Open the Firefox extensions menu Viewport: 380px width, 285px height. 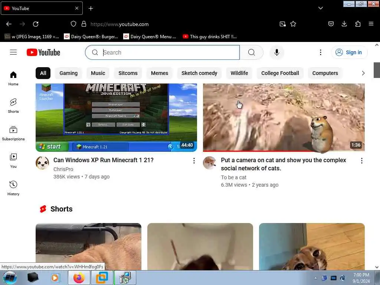[358, 24]
